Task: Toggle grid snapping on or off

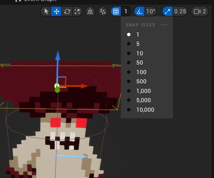Action: [116, 12]
